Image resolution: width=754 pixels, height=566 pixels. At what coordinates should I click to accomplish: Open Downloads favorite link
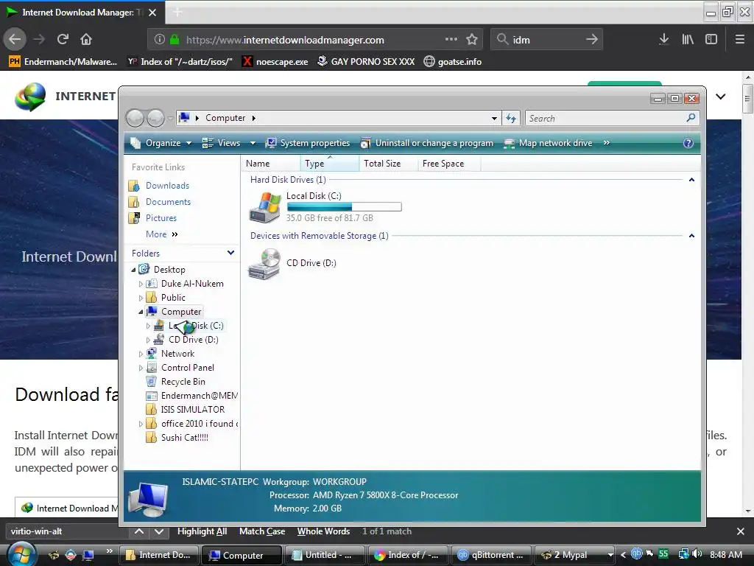click(x=167, y=186)
